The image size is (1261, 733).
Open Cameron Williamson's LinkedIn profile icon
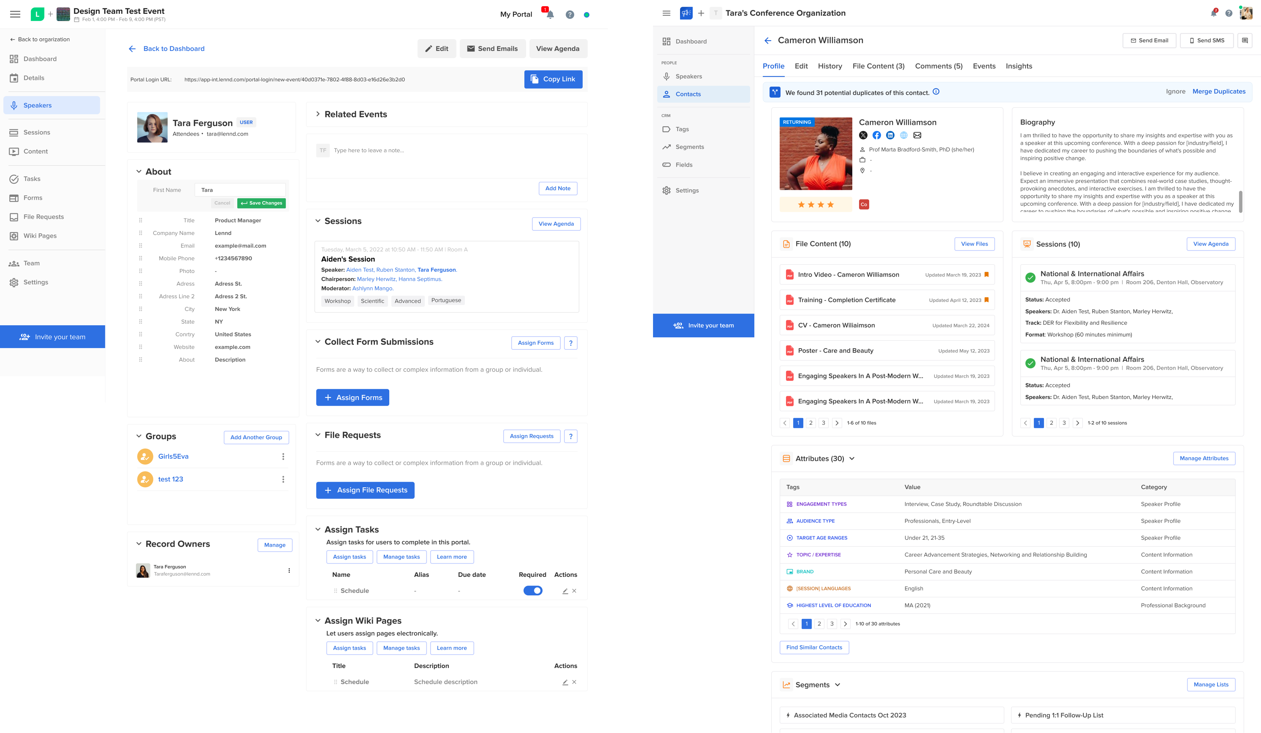click(x=890, y=135)
